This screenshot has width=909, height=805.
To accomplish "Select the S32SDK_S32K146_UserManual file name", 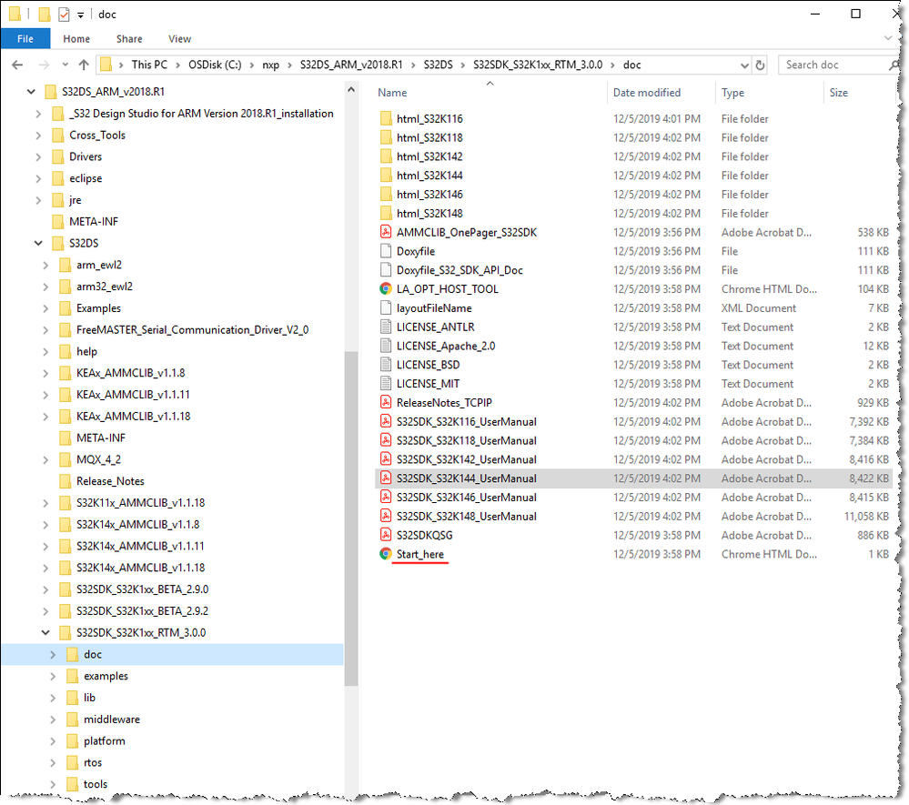I will click(x=467, y=498).
